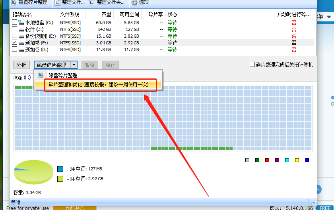Click the 停止 stop button
The width and height of the screenshot is (334, 210).
click(x=111, y=65)
